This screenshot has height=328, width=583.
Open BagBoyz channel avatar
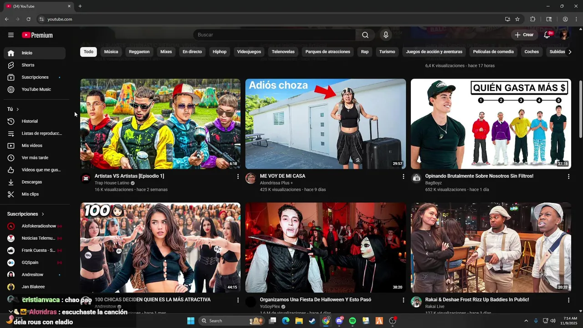(416, 178)
